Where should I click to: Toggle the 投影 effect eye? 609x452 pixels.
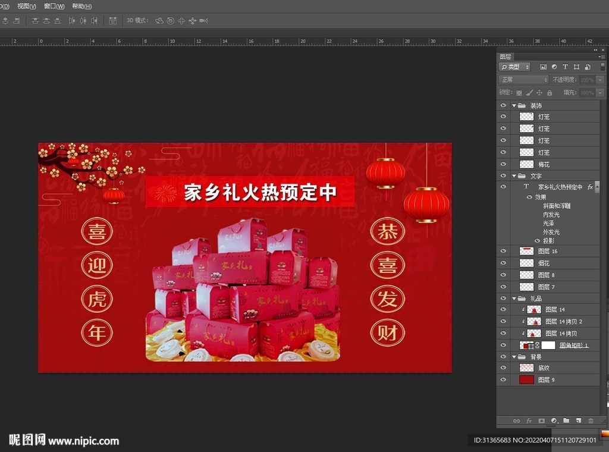537,241
